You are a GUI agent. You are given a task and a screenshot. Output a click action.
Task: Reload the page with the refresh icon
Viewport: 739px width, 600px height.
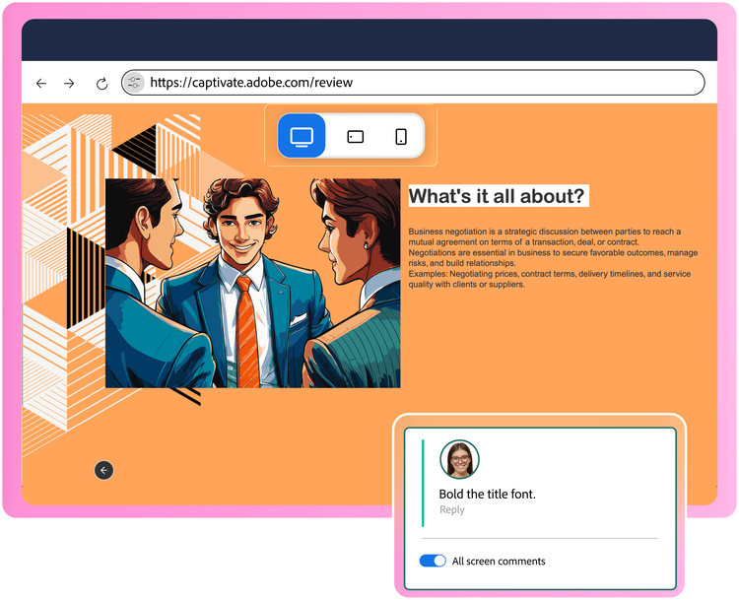tap(101, 84)
